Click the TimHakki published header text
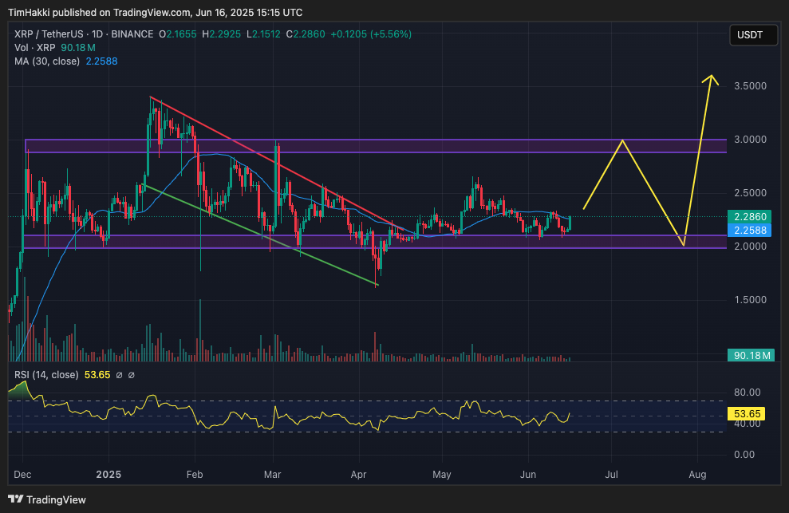Screen dimensions: 789x513 tap(155, 12)
